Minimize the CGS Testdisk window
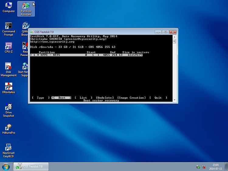The width and height of the screenshot is (228, 171). click(x=158, y=32)
